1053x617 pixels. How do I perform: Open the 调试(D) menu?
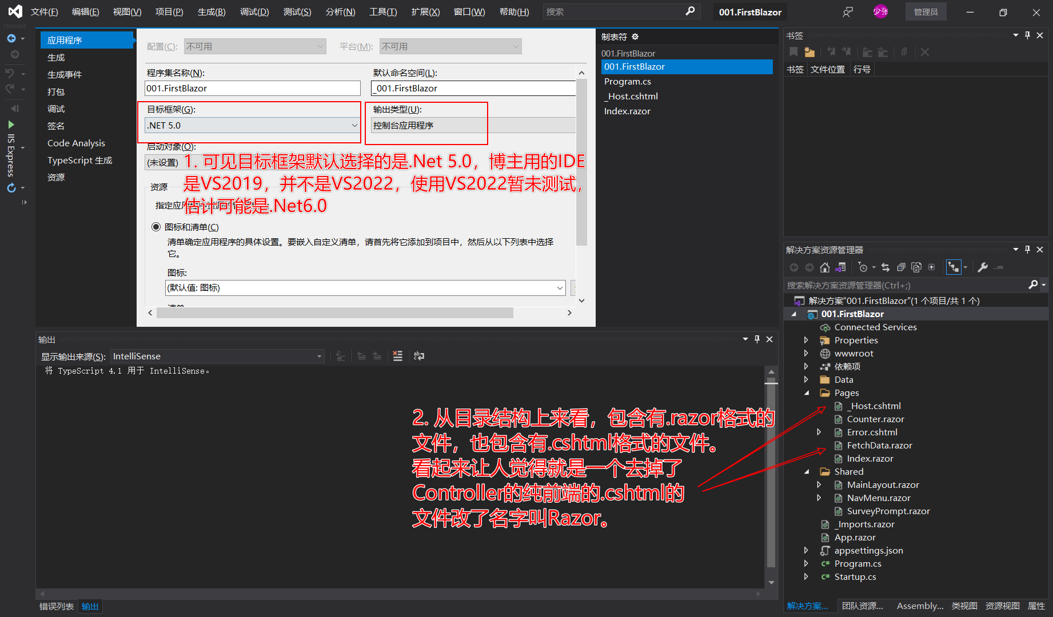(x=254, y=12)
